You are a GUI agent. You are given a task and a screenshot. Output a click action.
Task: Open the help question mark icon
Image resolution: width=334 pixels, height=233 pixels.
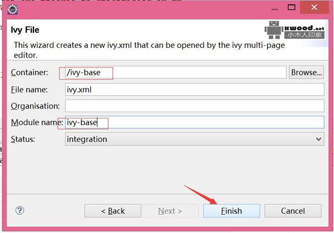tap(20, 210)
